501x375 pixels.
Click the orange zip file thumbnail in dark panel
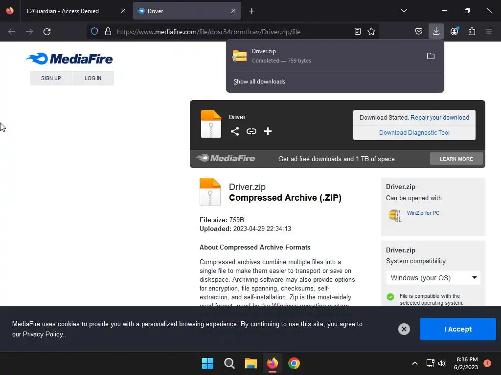[x=211, y=124]
